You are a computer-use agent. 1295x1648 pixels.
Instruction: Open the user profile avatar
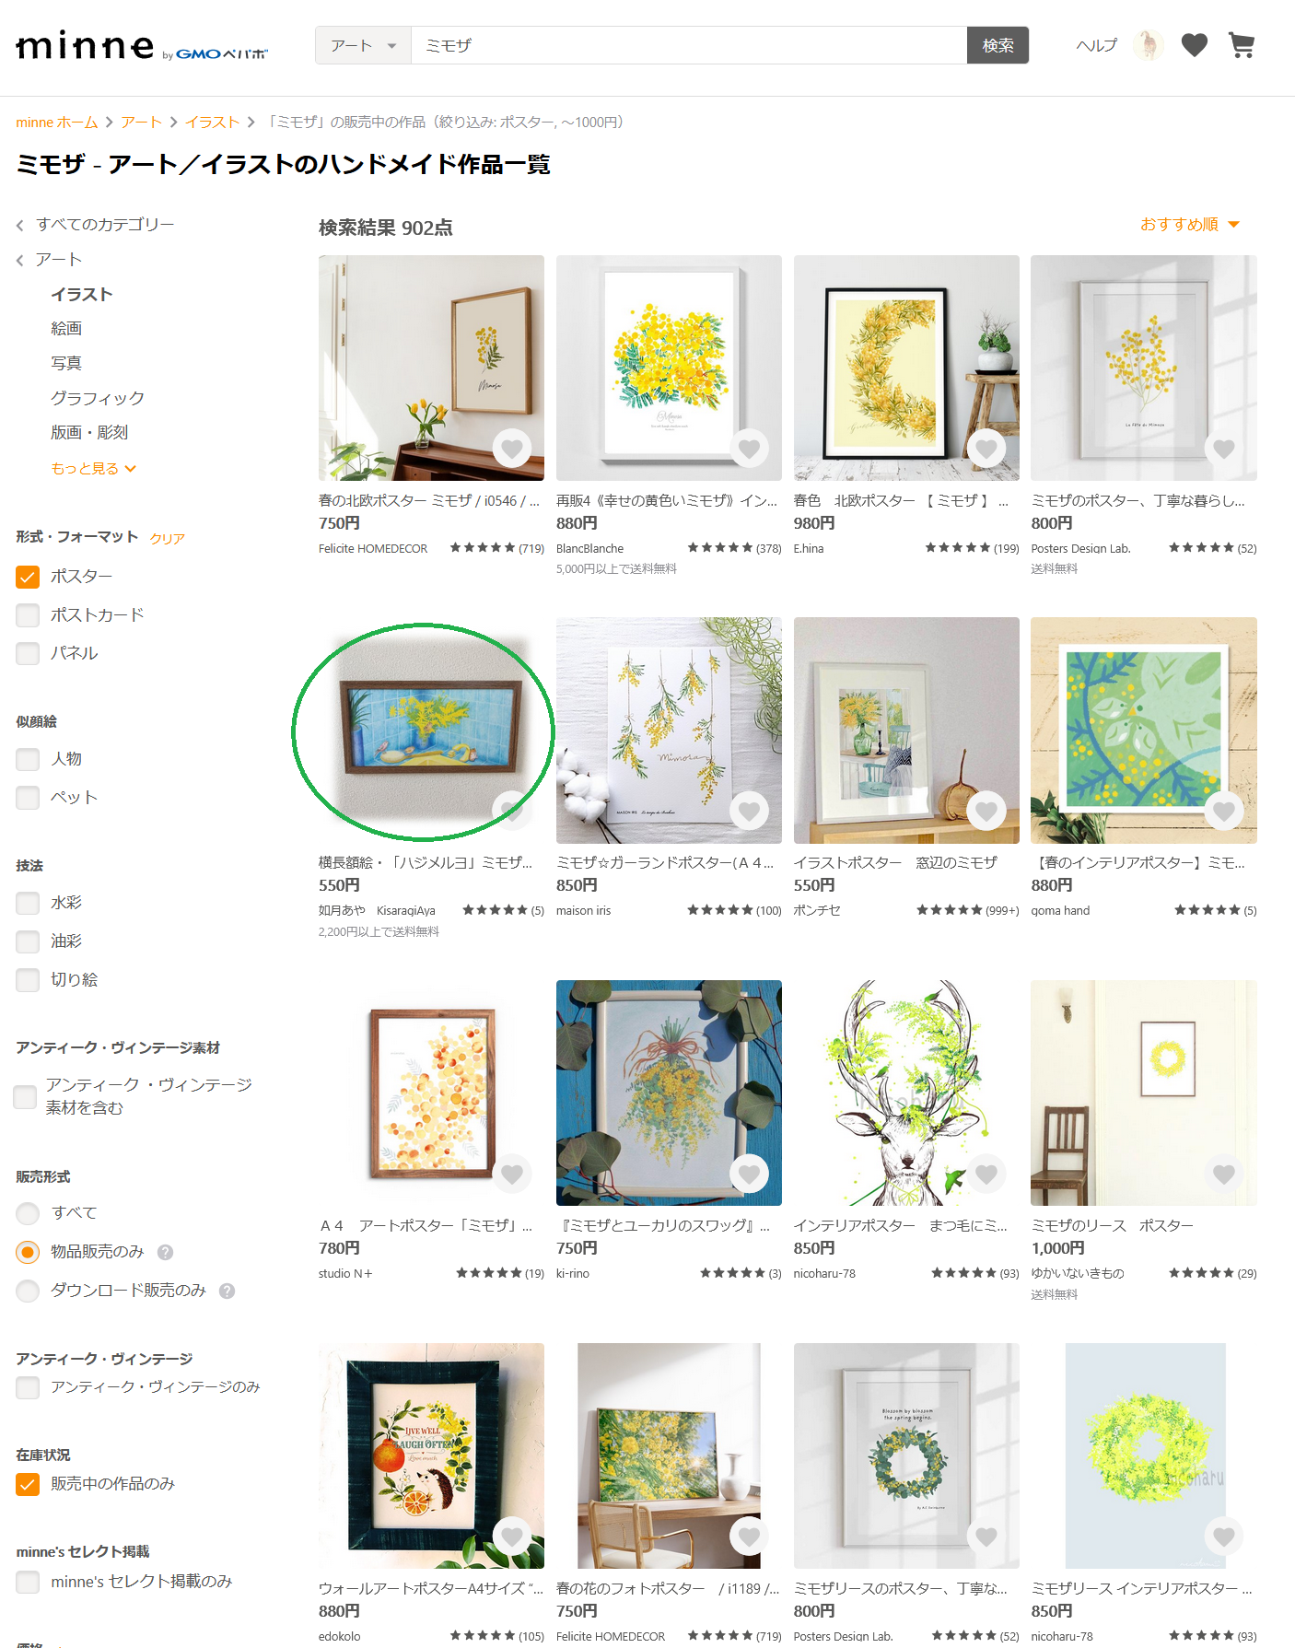tap(1149, 45)
